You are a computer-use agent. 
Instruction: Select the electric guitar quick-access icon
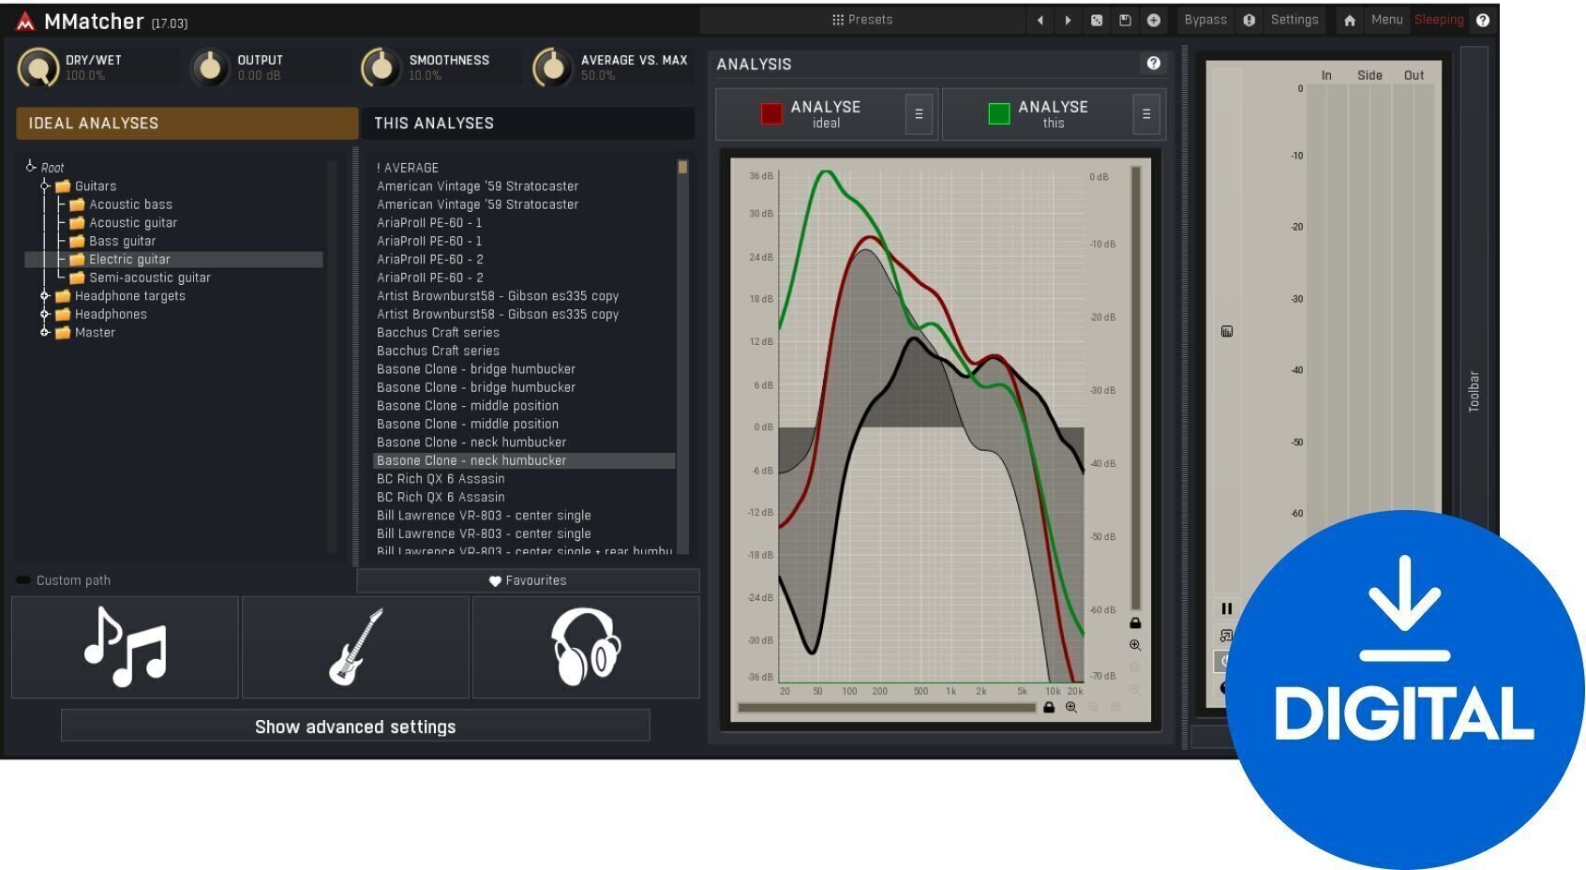coord(355,647)
